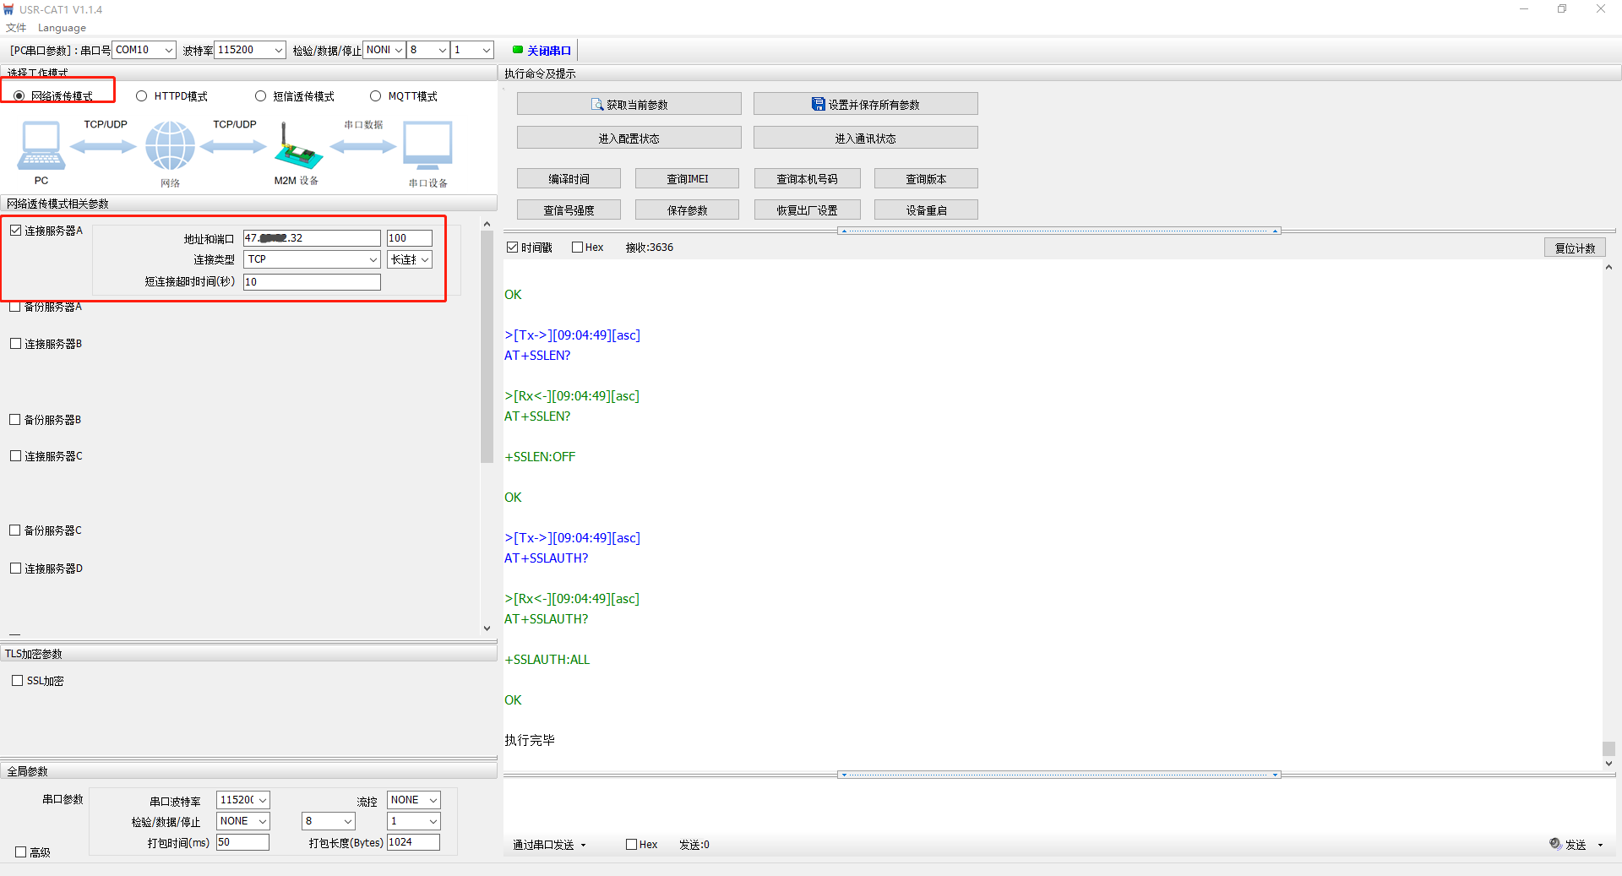Click the USR-CAT1 app icon in title bar
The height and width of the screenshot is (876, 1622).
(8, 9)
